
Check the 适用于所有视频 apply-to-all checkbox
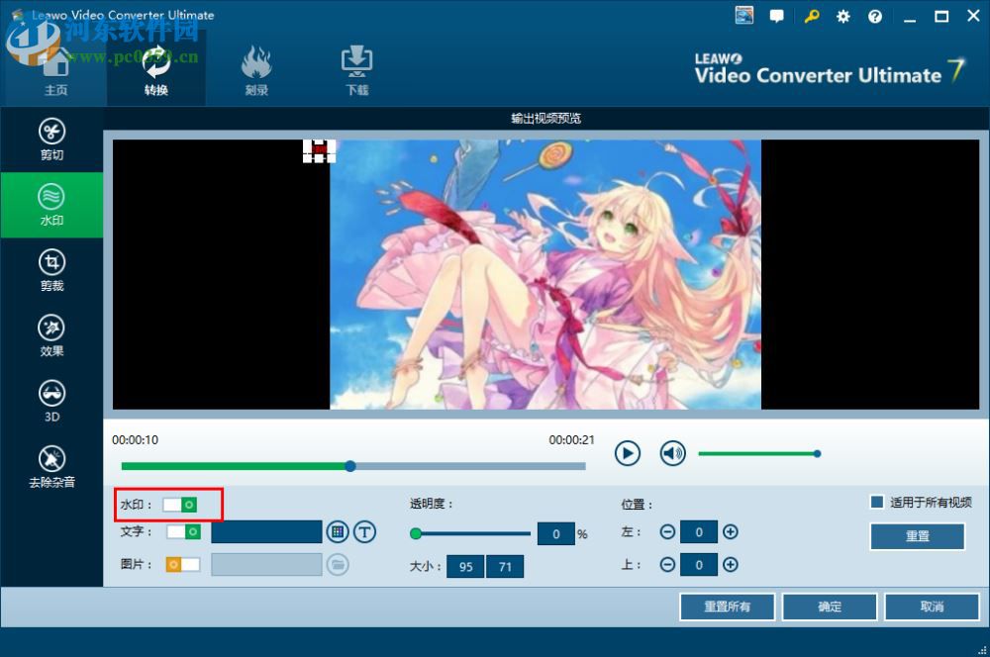click(x=876, y=502)
